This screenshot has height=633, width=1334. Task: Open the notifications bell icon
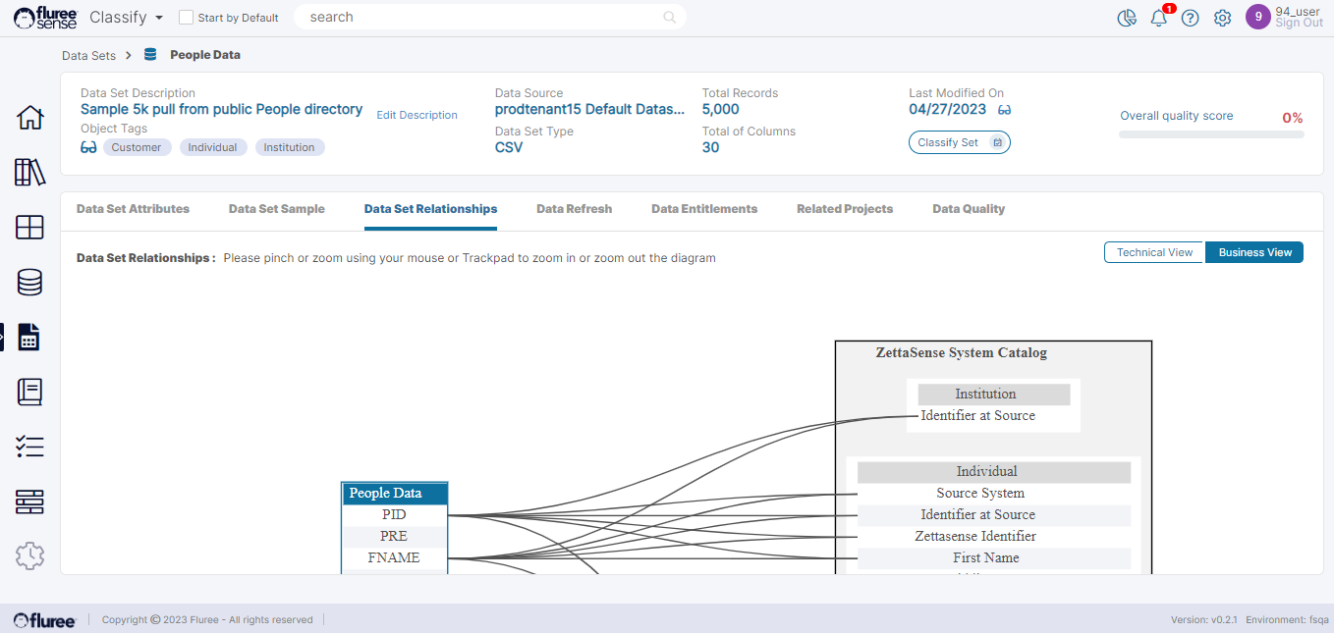[1159, 18]
